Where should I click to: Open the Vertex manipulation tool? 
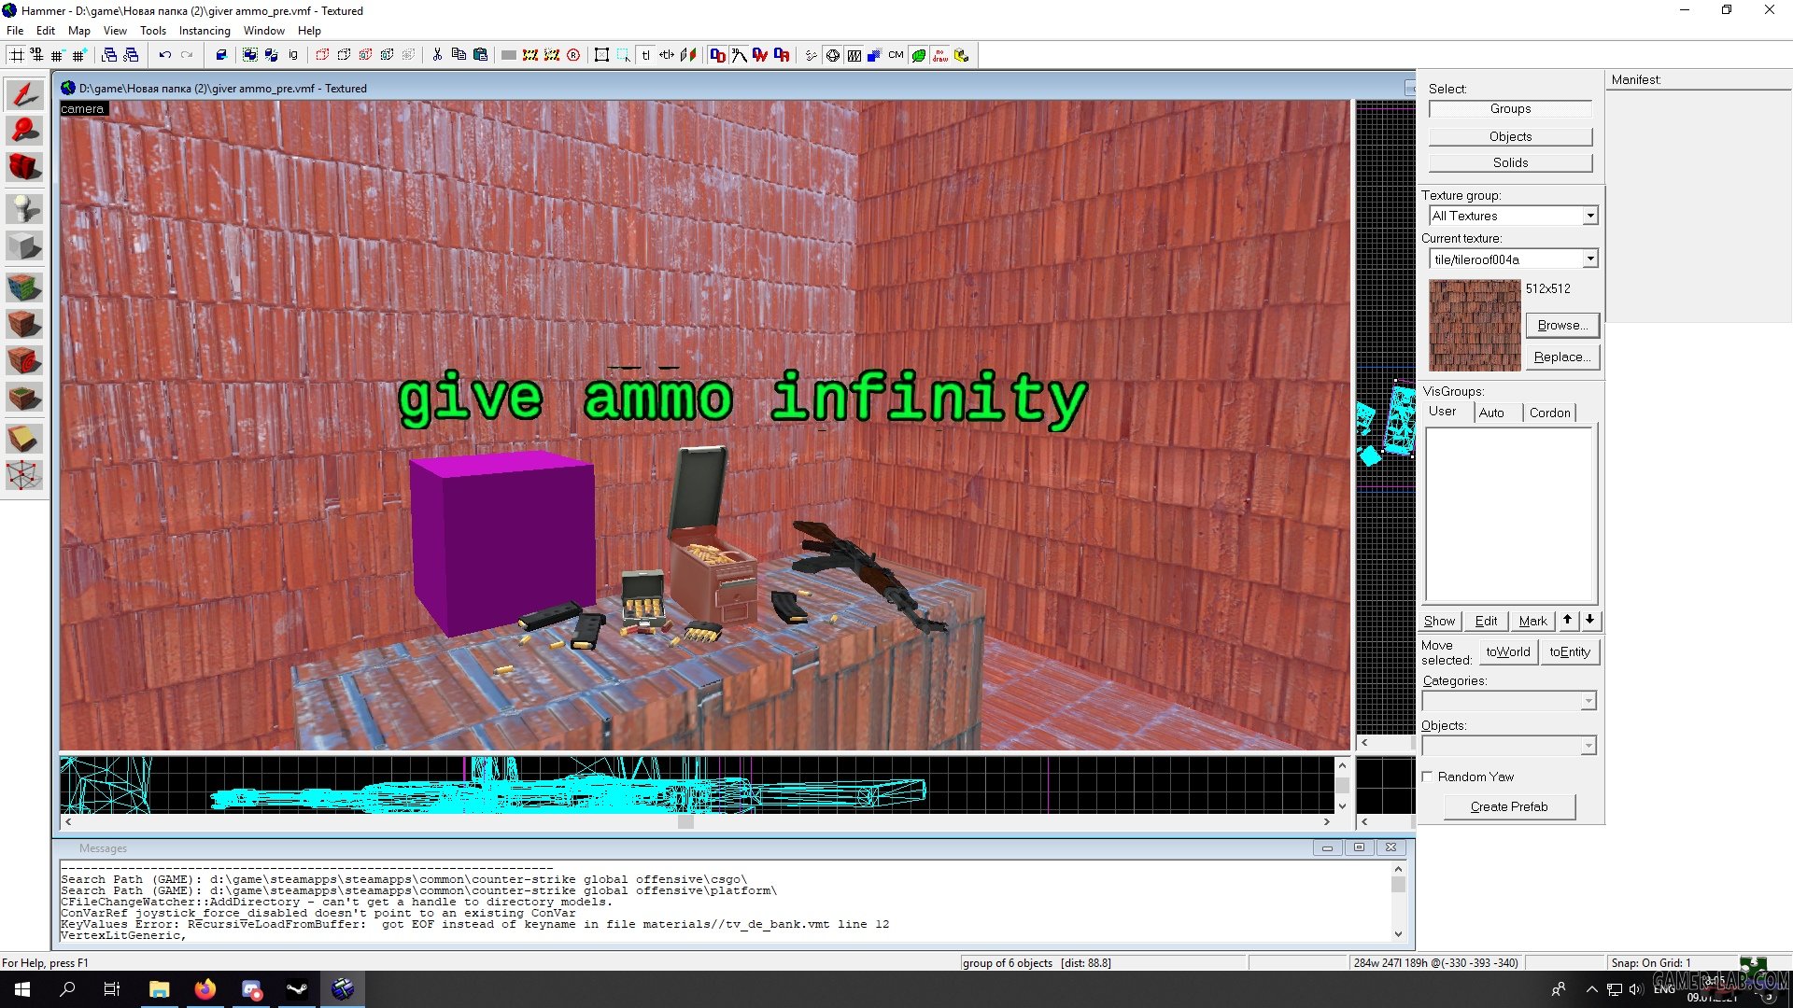click(x=24, y=475)
